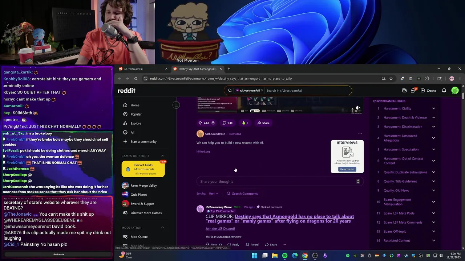Open Pocket Grids mini crosswords game
Viewport: 465px width, 261px height.
click(143, 169)
